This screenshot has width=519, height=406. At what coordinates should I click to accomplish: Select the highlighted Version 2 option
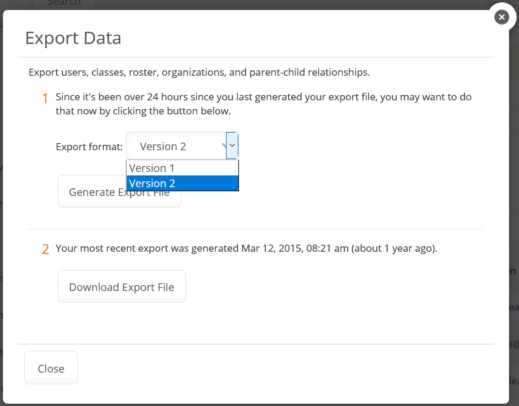click(x=183, y=183)
